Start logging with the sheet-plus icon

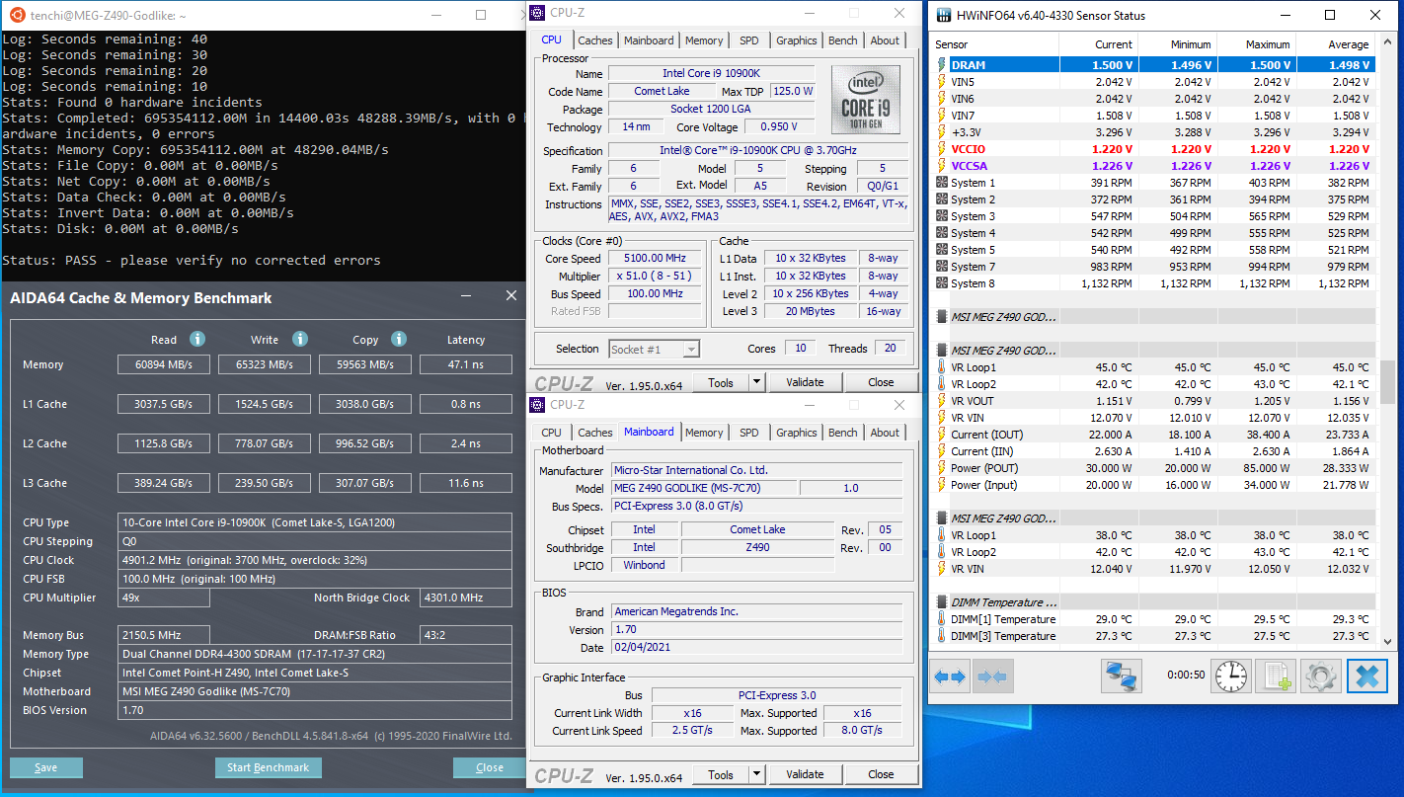click(1274, 677)
